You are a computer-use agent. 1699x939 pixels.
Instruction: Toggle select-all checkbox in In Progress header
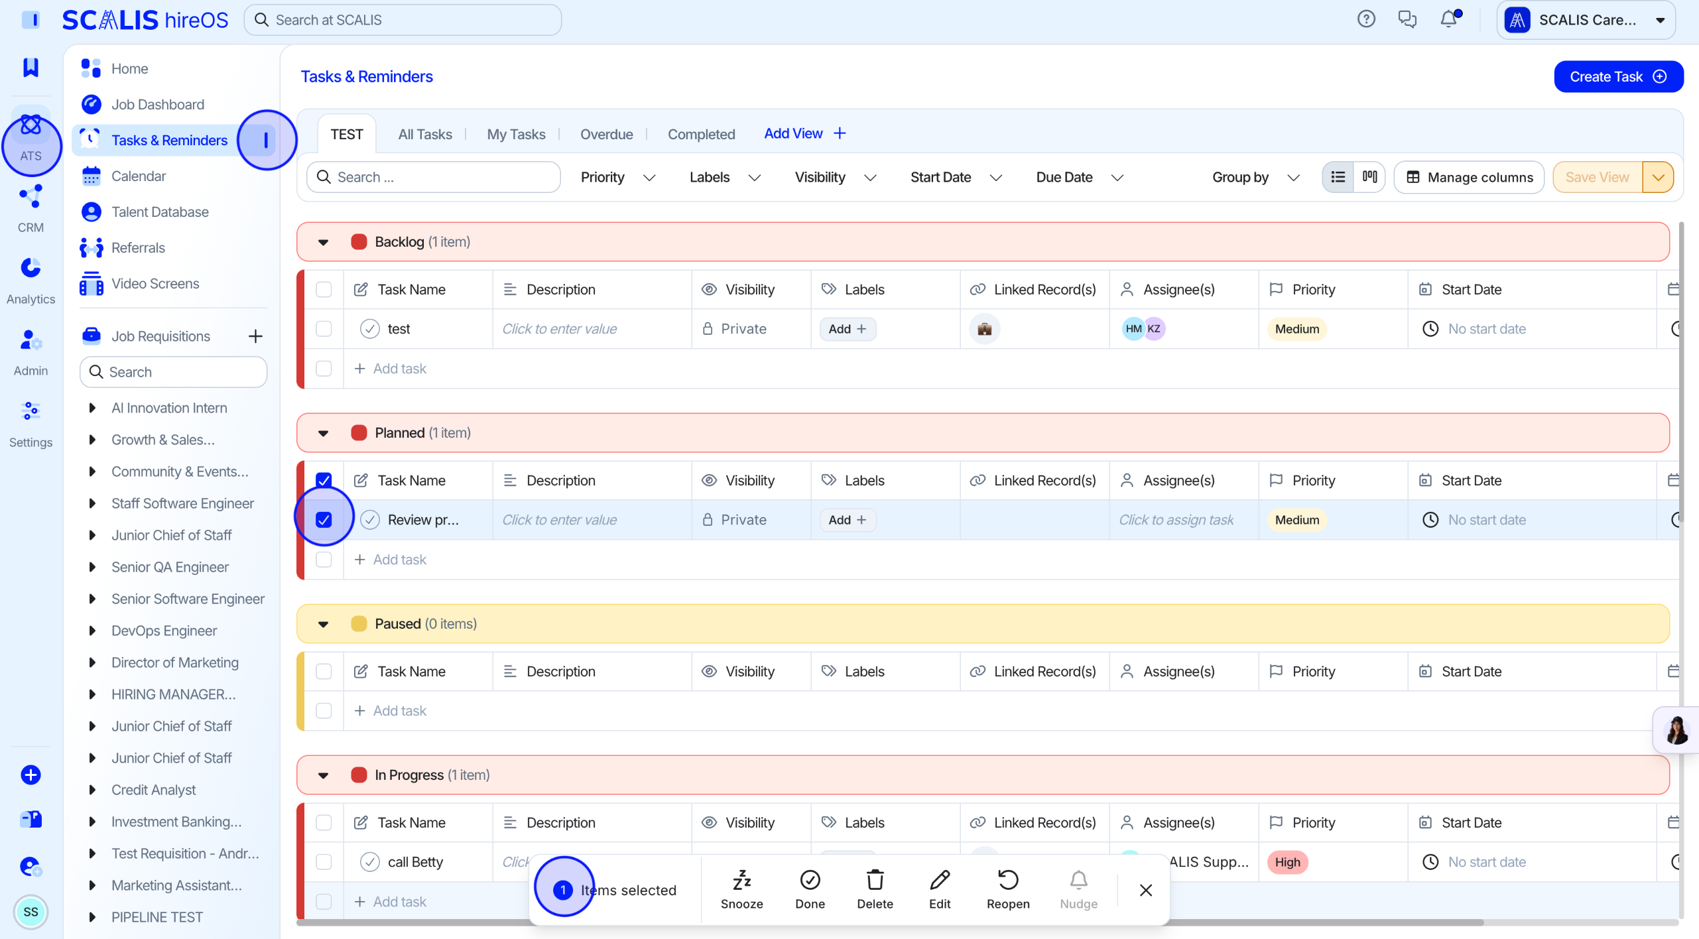coord(324,822)
